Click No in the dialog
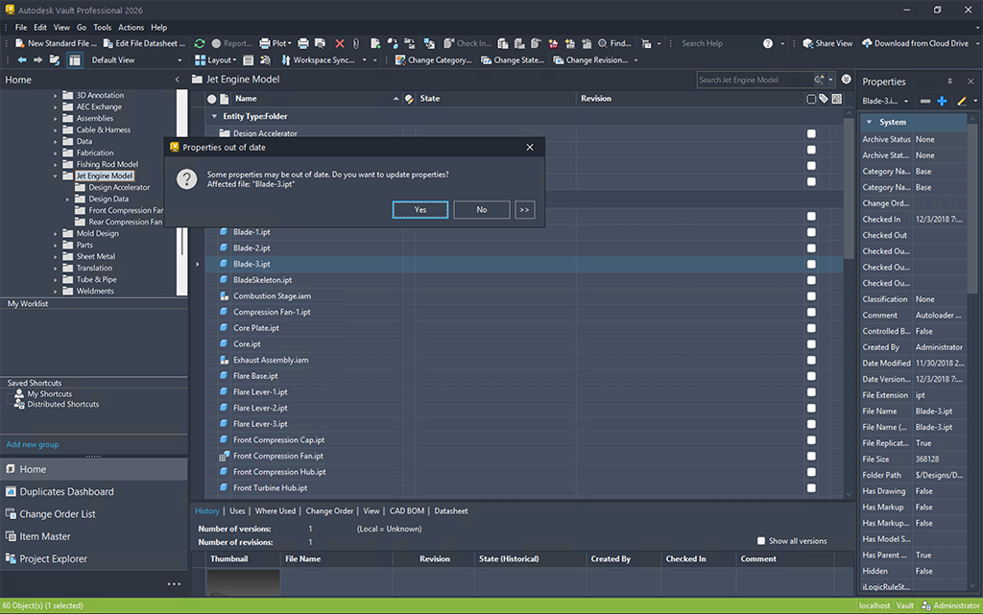This screenshot has width=983, height=614. [482, 209]
